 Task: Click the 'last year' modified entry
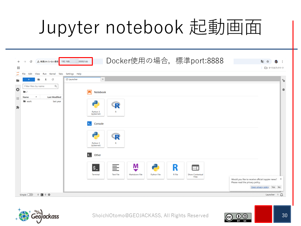tap(57, 101)
